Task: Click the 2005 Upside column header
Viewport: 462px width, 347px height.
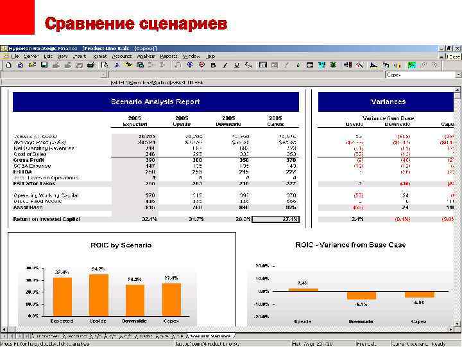Action: (182, 121)
